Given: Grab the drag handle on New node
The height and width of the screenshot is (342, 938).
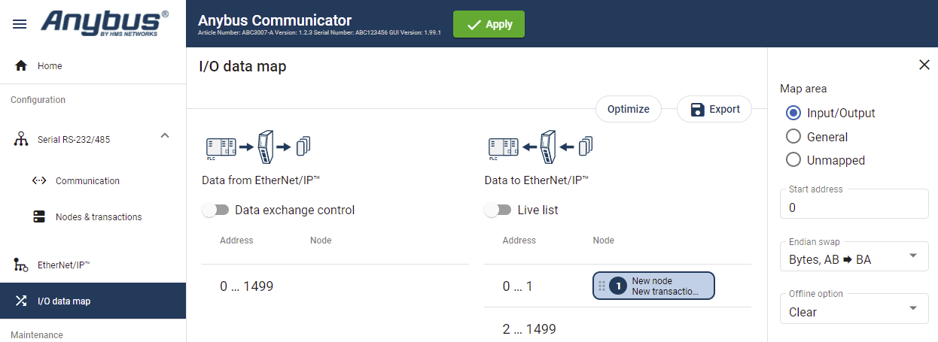Looking at the screenshot, I should click(x=601, y=286).
